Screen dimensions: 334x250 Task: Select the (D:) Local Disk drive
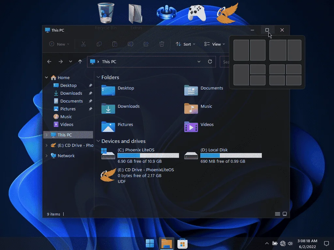coord(223,155)
